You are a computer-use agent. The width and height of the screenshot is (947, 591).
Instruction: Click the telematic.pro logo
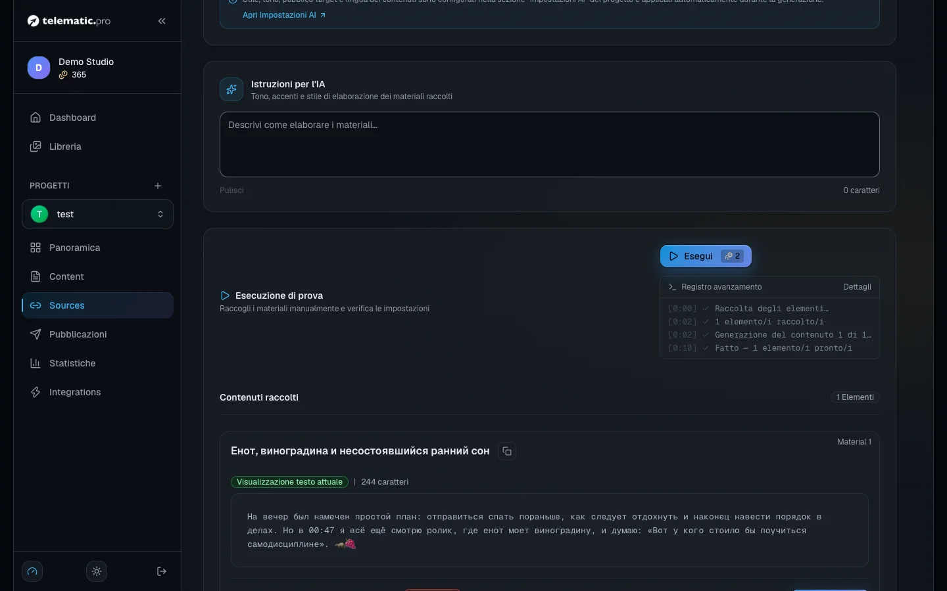69,21
